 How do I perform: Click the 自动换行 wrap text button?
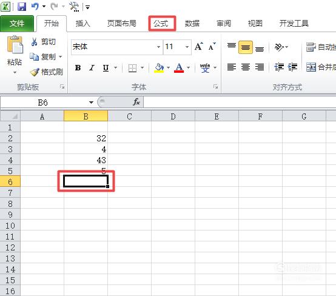pos(321,47)
